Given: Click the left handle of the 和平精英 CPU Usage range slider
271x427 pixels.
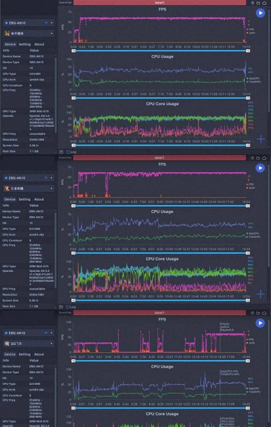Looking at the screenshot, I should click(x=73, y=98).
